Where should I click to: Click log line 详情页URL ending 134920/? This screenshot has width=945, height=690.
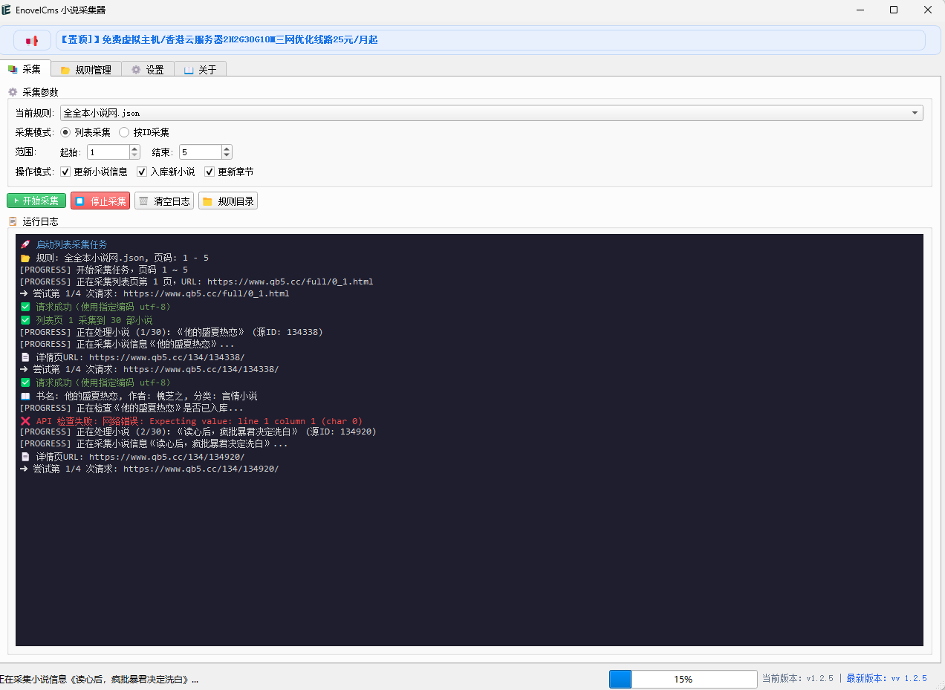[132, 457]
